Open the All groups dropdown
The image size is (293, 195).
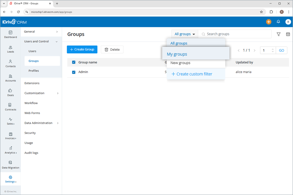click(x=184, y=34)
